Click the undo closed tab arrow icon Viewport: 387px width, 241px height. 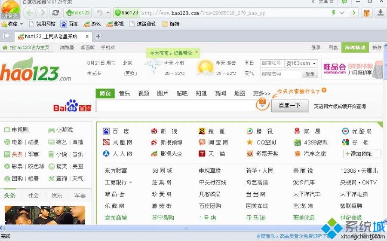click(99, 12)
